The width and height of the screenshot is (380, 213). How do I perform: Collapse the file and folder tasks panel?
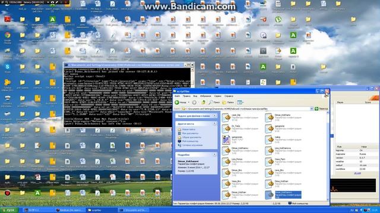214,116
